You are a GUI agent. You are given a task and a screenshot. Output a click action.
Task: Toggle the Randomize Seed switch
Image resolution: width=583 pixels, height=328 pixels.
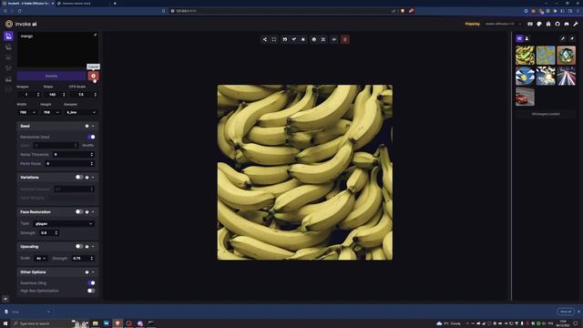(x=91, y=137)
